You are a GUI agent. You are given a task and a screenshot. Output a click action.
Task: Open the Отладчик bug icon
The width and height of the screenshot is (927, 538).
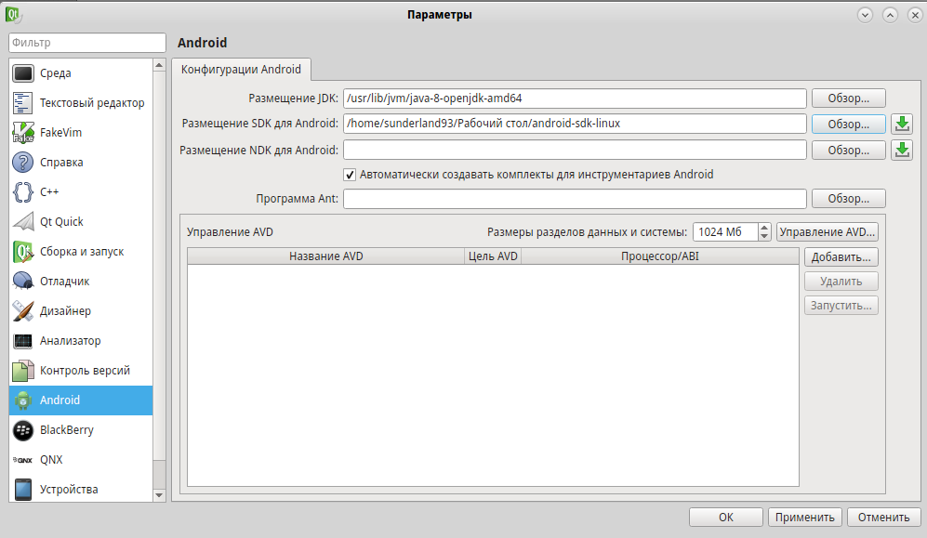23,282
